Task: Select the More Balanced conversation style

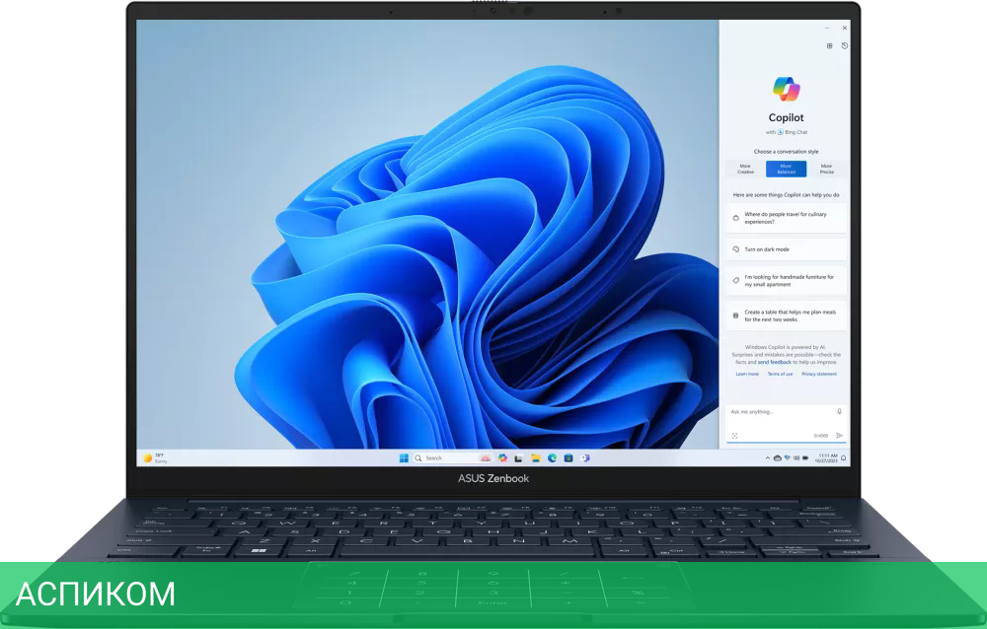Action: pyautogui.click(x=786, y=168)
